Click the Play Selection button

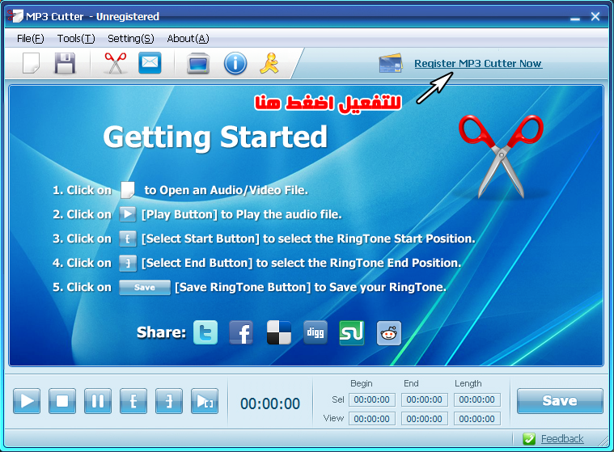[x=205, y=401]
